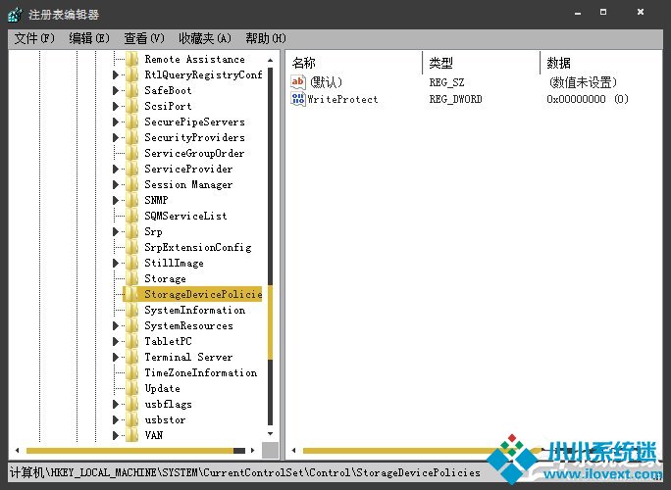The width and height of the screenshot is (671, 490).
Task: Click the SystemResources folder icon
Action: pyautogui.click(x=132, y=325)
